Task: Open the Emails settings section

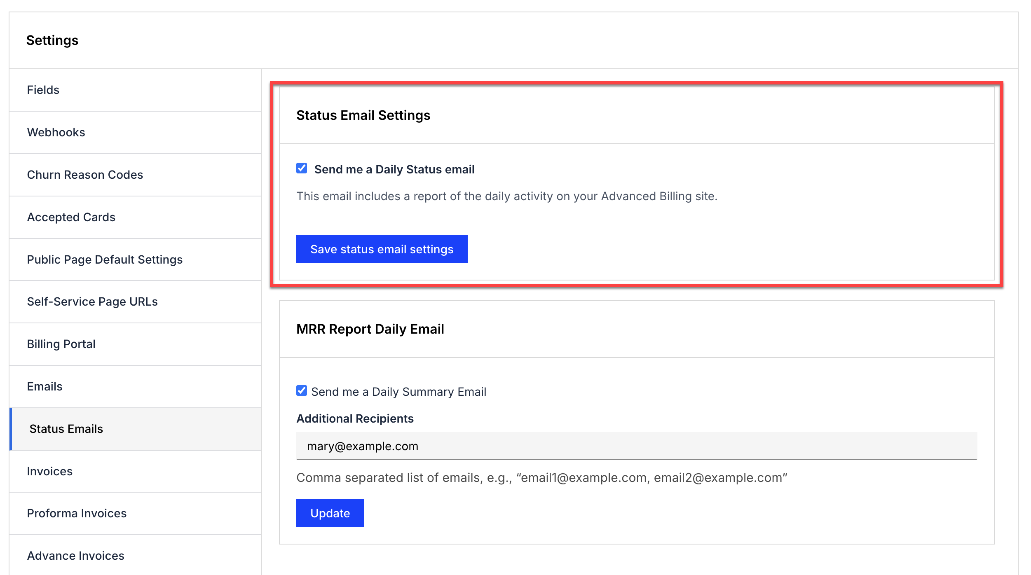Action: click(x=135, y=386)
